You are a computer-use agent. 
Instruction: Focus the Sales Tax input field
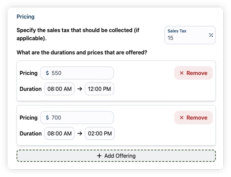(186, 38)
